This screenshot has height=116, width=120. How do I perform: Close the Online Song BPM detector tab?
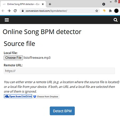click(x=43, y=4)
